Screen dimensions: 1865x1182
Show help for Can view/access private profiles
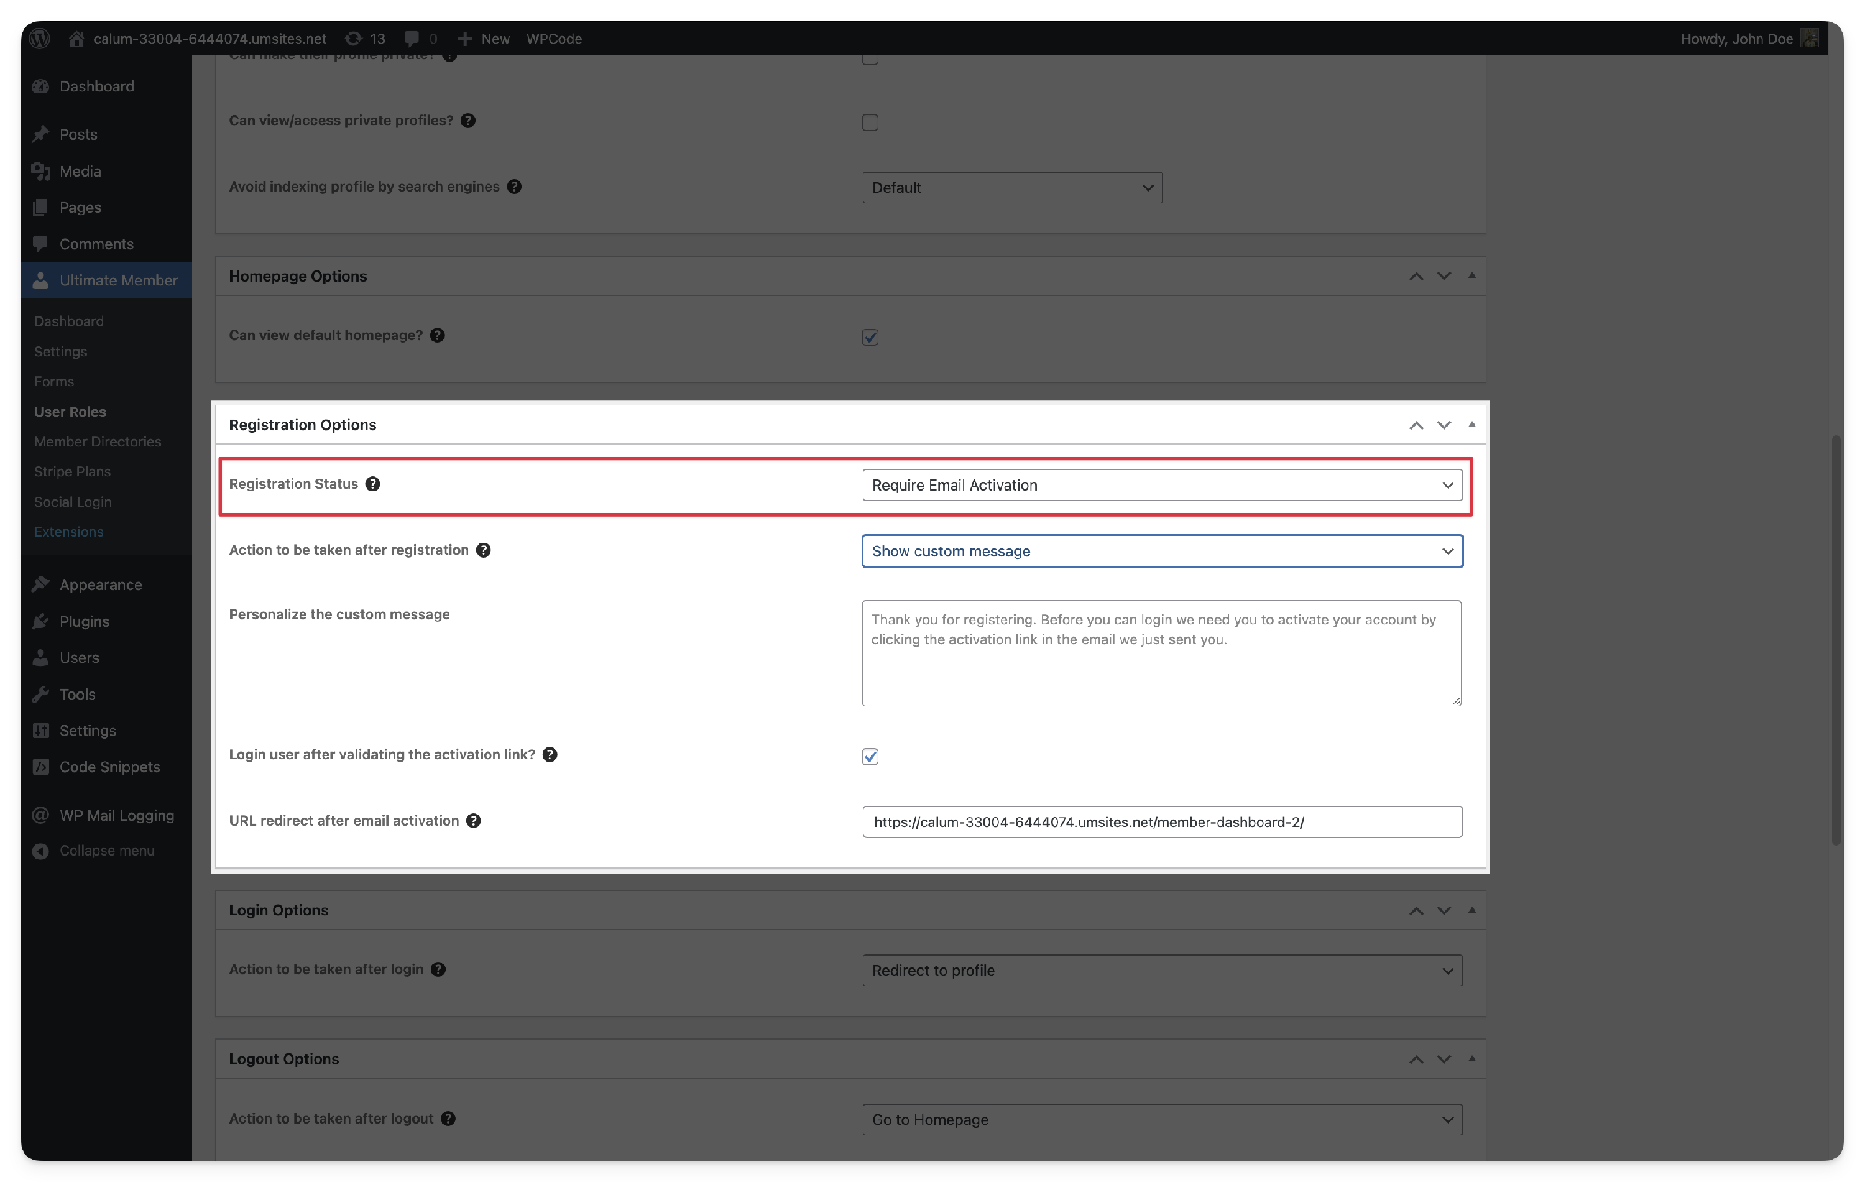coord(467,120)
